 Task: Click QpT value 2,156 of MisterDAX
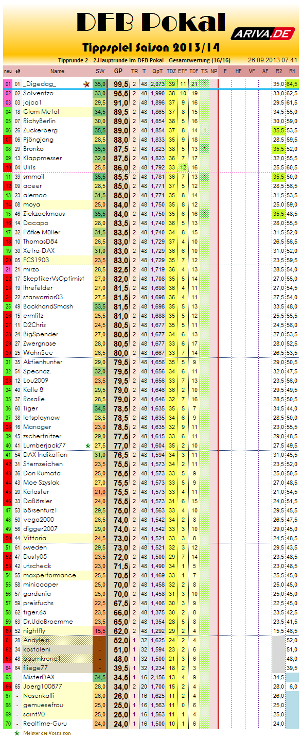[158, 677]
